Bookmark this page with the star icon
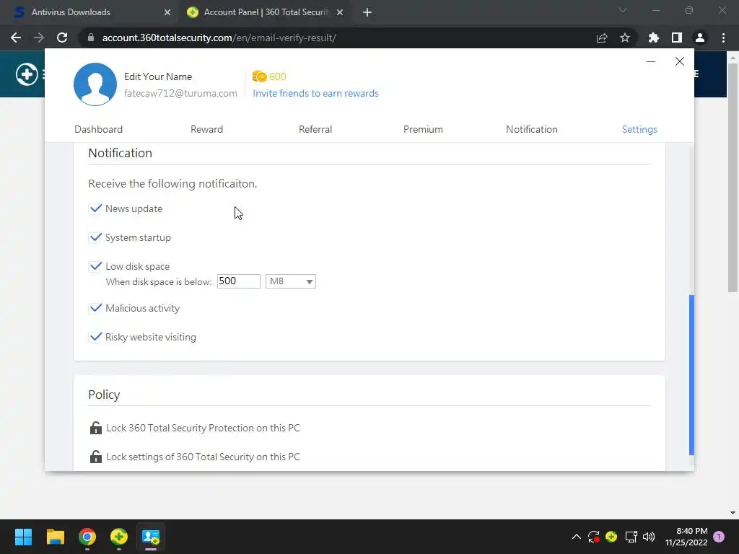The height and width of the screenshot is (554, 739). click(x=625, y=38)
